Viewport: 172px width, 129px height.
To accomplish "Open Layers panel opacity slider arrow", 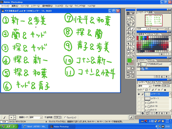I will (168, 86).
